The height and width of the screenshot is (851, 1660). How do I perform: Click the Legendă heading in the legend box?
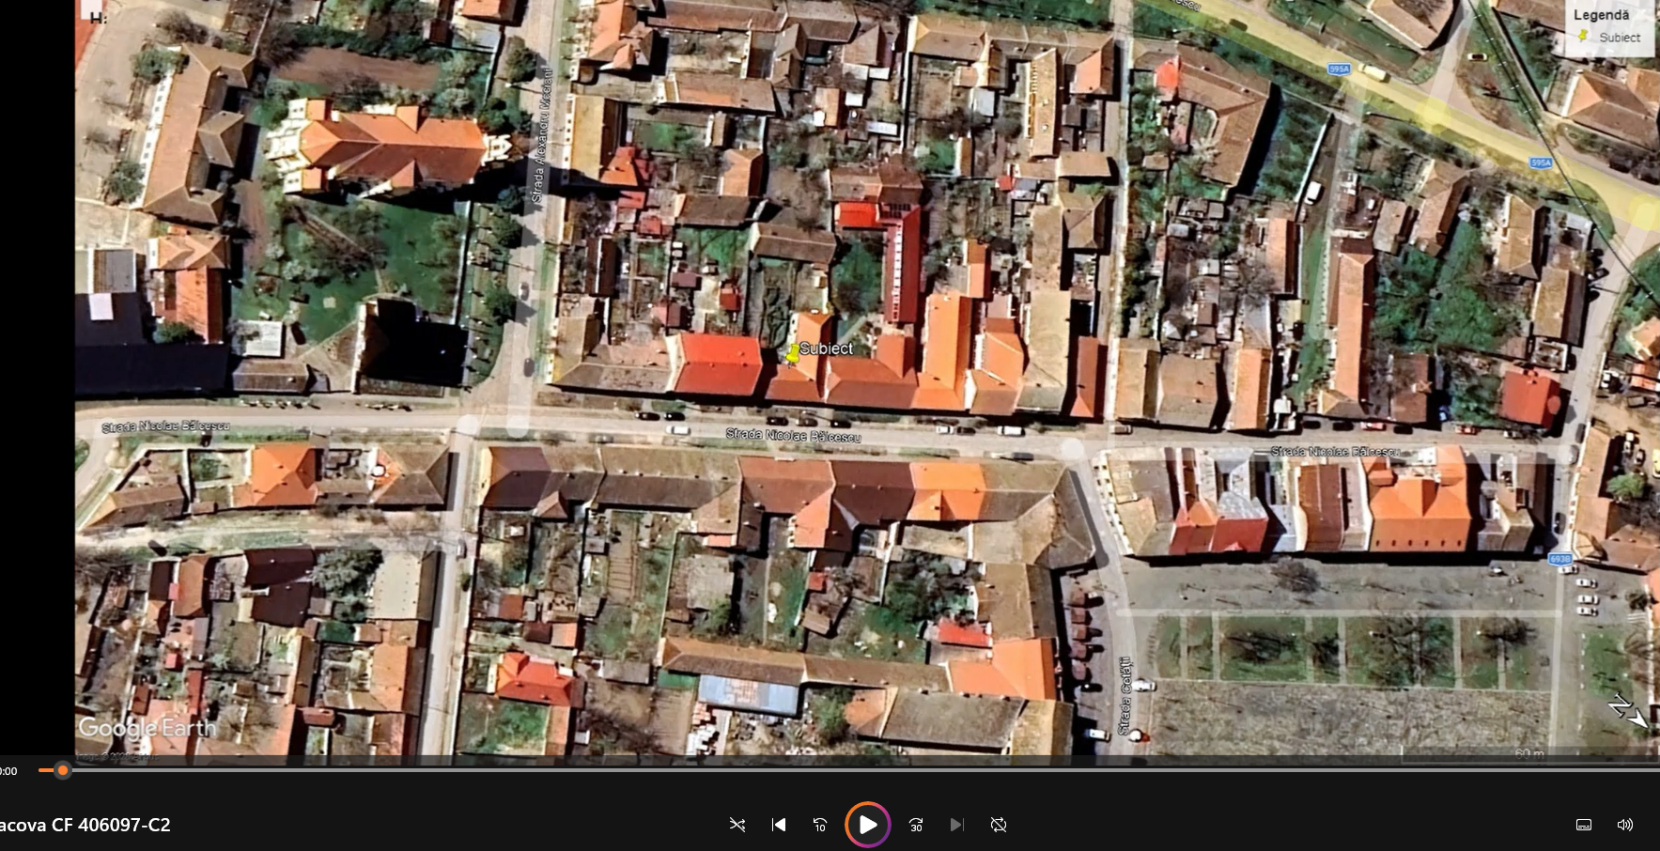[1601, 15]
